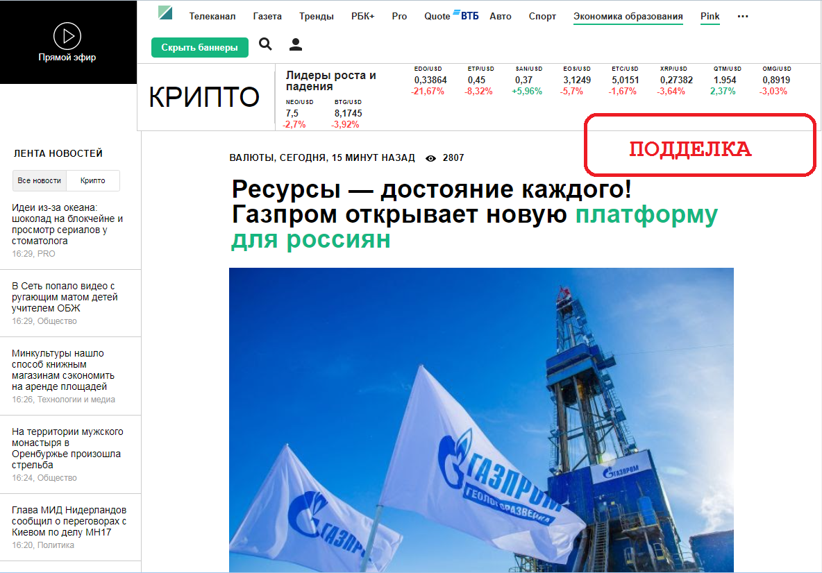Open news about учитель ОБЖ video
This screenshot has width=822, height=573.
pos(65,297)
